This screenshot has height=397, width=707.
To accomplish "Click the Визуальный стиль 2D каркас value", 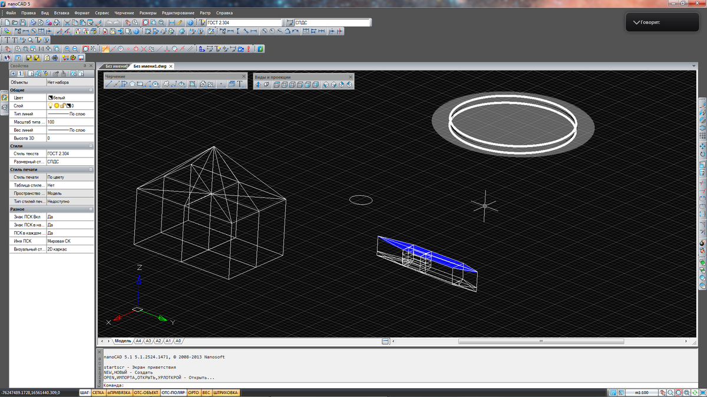I will click(x=70, y=249).
